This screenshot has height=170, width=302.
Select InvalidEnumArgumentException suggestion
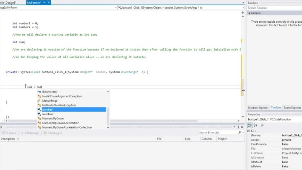coord(62,96)
